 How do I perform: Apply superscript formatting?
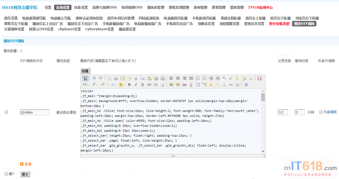click(x=231, y=78)
